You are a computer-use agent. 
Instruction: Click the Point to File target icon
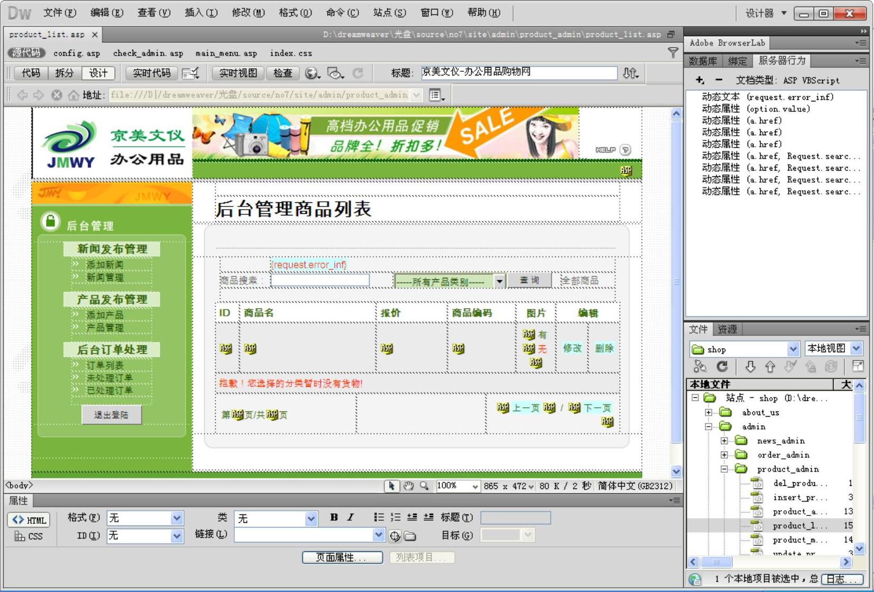(395, 536)
